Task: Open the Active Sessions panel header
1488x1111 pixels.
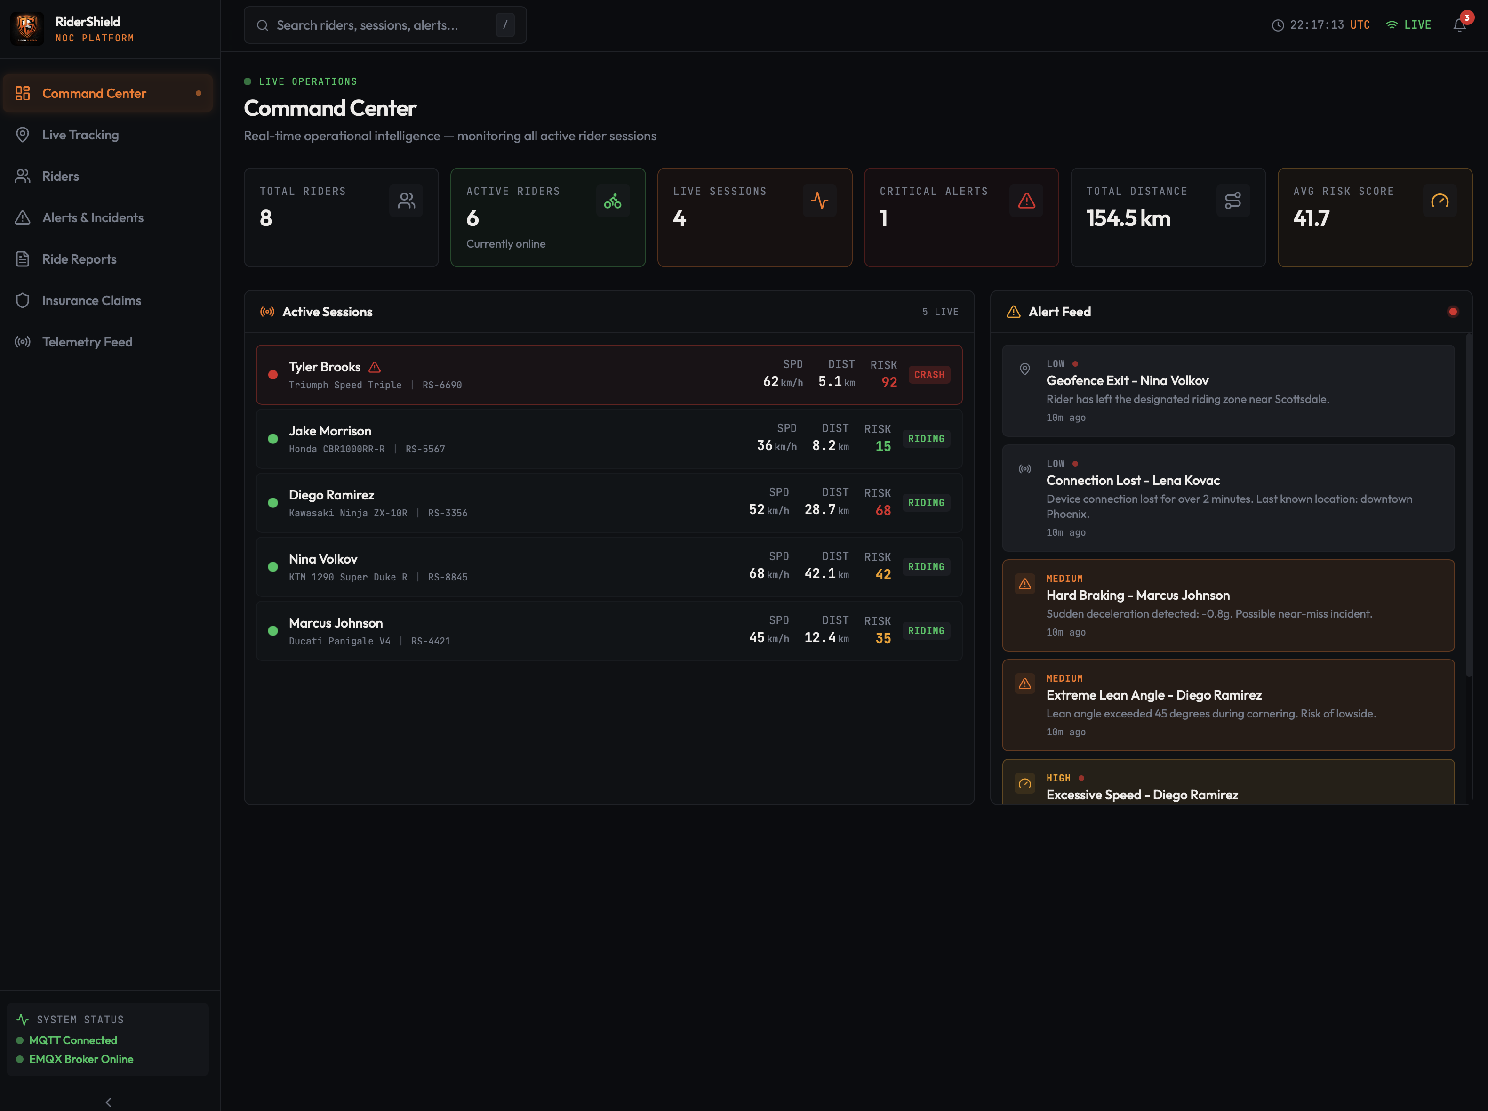Action: coord(327,311)
